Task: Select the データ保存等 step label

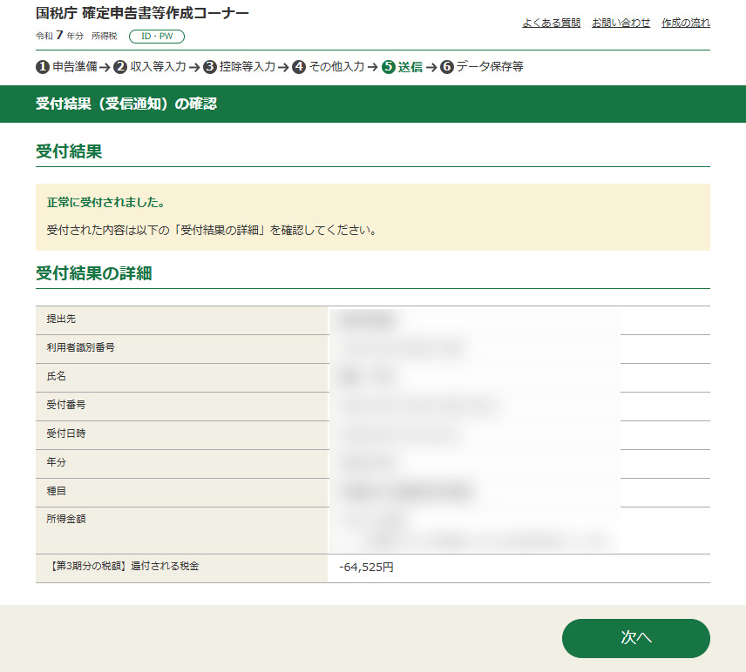Action: [x=490, y=67]
